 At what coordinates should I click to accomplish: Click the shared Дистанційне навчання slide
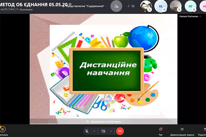click(x=104, y=69)
